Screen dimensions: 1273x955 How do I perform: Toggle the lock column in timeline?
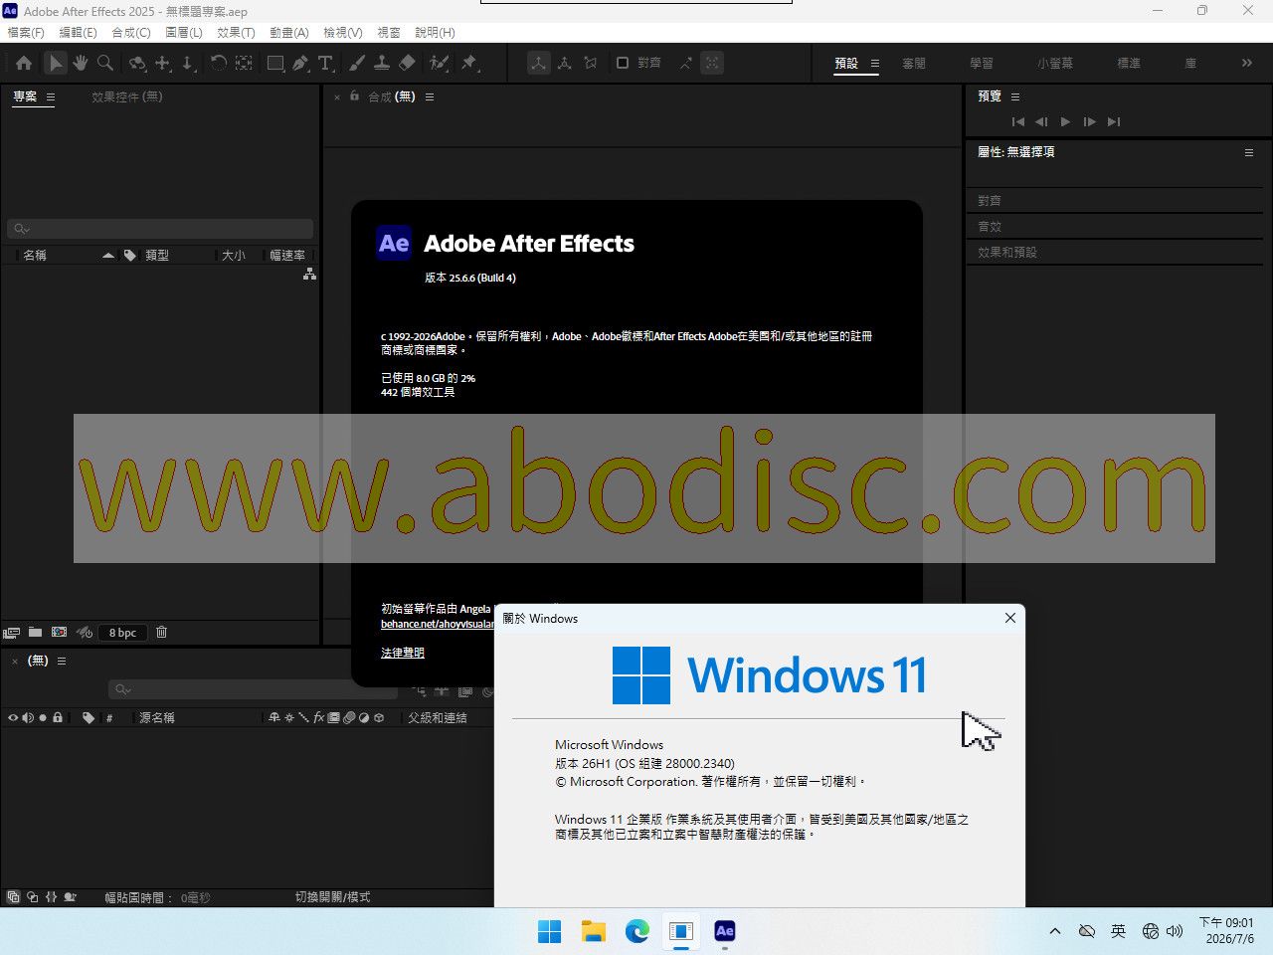tap(58, 717)
